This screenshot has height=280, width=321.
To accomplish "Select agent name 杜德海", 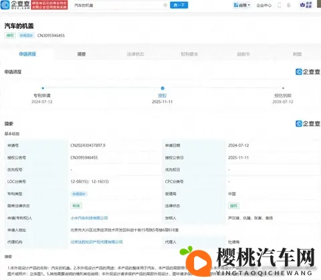I will (234, 242).
